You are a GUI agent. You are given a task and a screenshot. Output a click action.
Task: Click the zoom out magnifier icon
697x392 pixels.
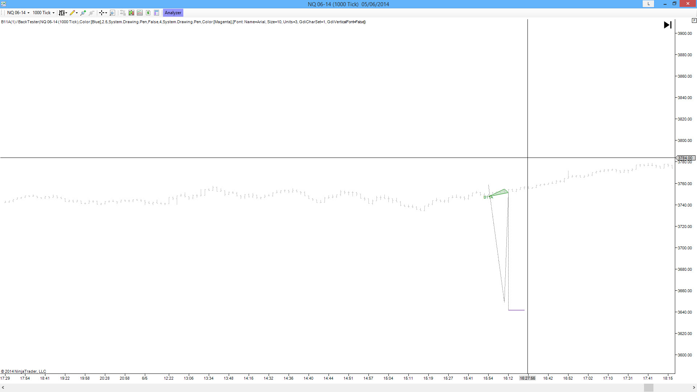tap(91, 13)
